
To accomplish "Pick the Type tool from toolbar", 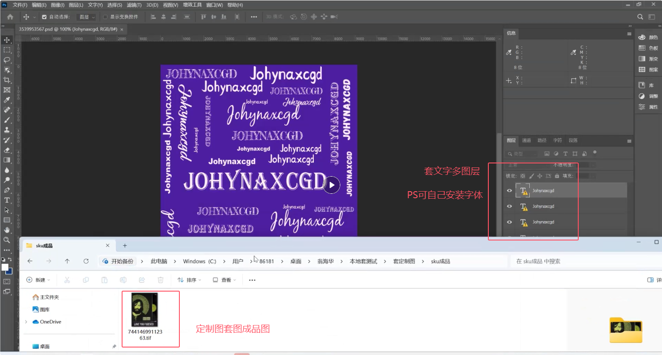I will [7, 201].
